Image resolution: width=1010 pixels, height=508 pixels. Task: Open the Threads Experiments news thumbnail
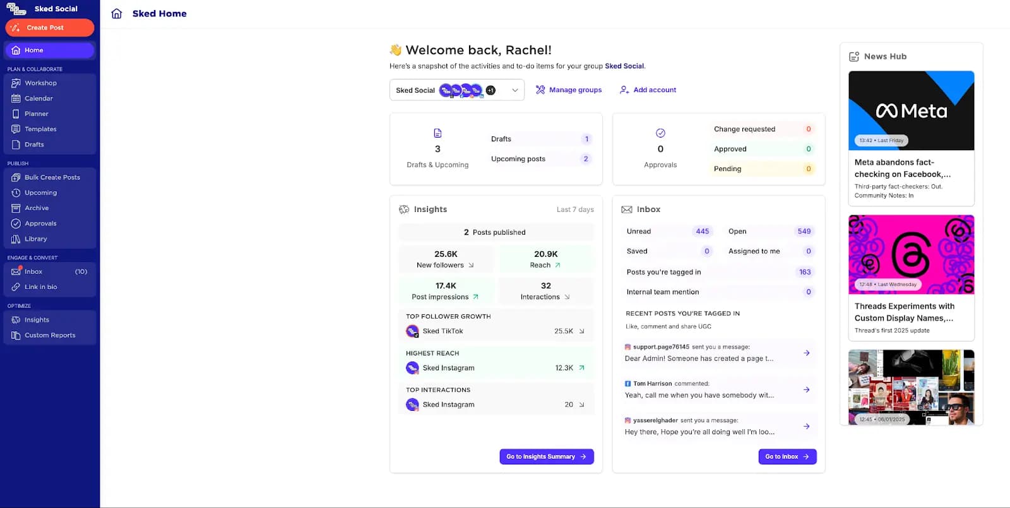pos(911,254)
